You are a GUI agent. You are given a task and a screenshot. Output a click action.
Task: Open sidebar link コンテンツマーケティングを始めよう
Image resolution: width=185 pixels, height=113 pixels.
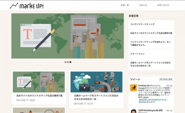point(150,43)
